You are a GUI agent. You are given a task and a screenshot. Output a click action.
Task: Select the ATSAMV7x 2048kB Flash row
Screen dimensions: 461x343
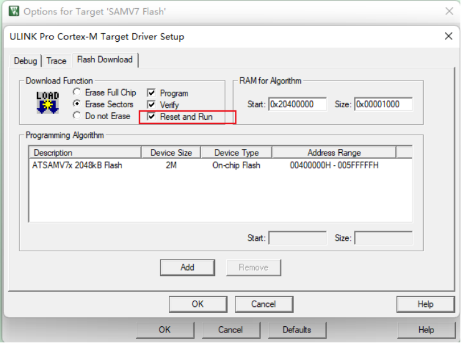tap(77, 165)
